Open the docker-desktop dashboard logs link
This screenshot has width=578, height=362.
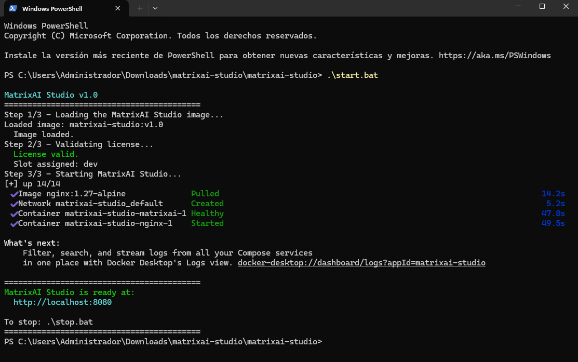(361, 263)
